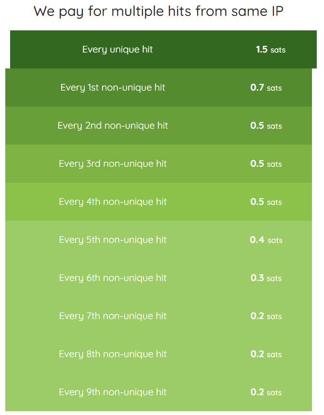Select "Every 9th non-unique hit" label
Viewport: 324px width, 415px height.
[x=113, y=392]
